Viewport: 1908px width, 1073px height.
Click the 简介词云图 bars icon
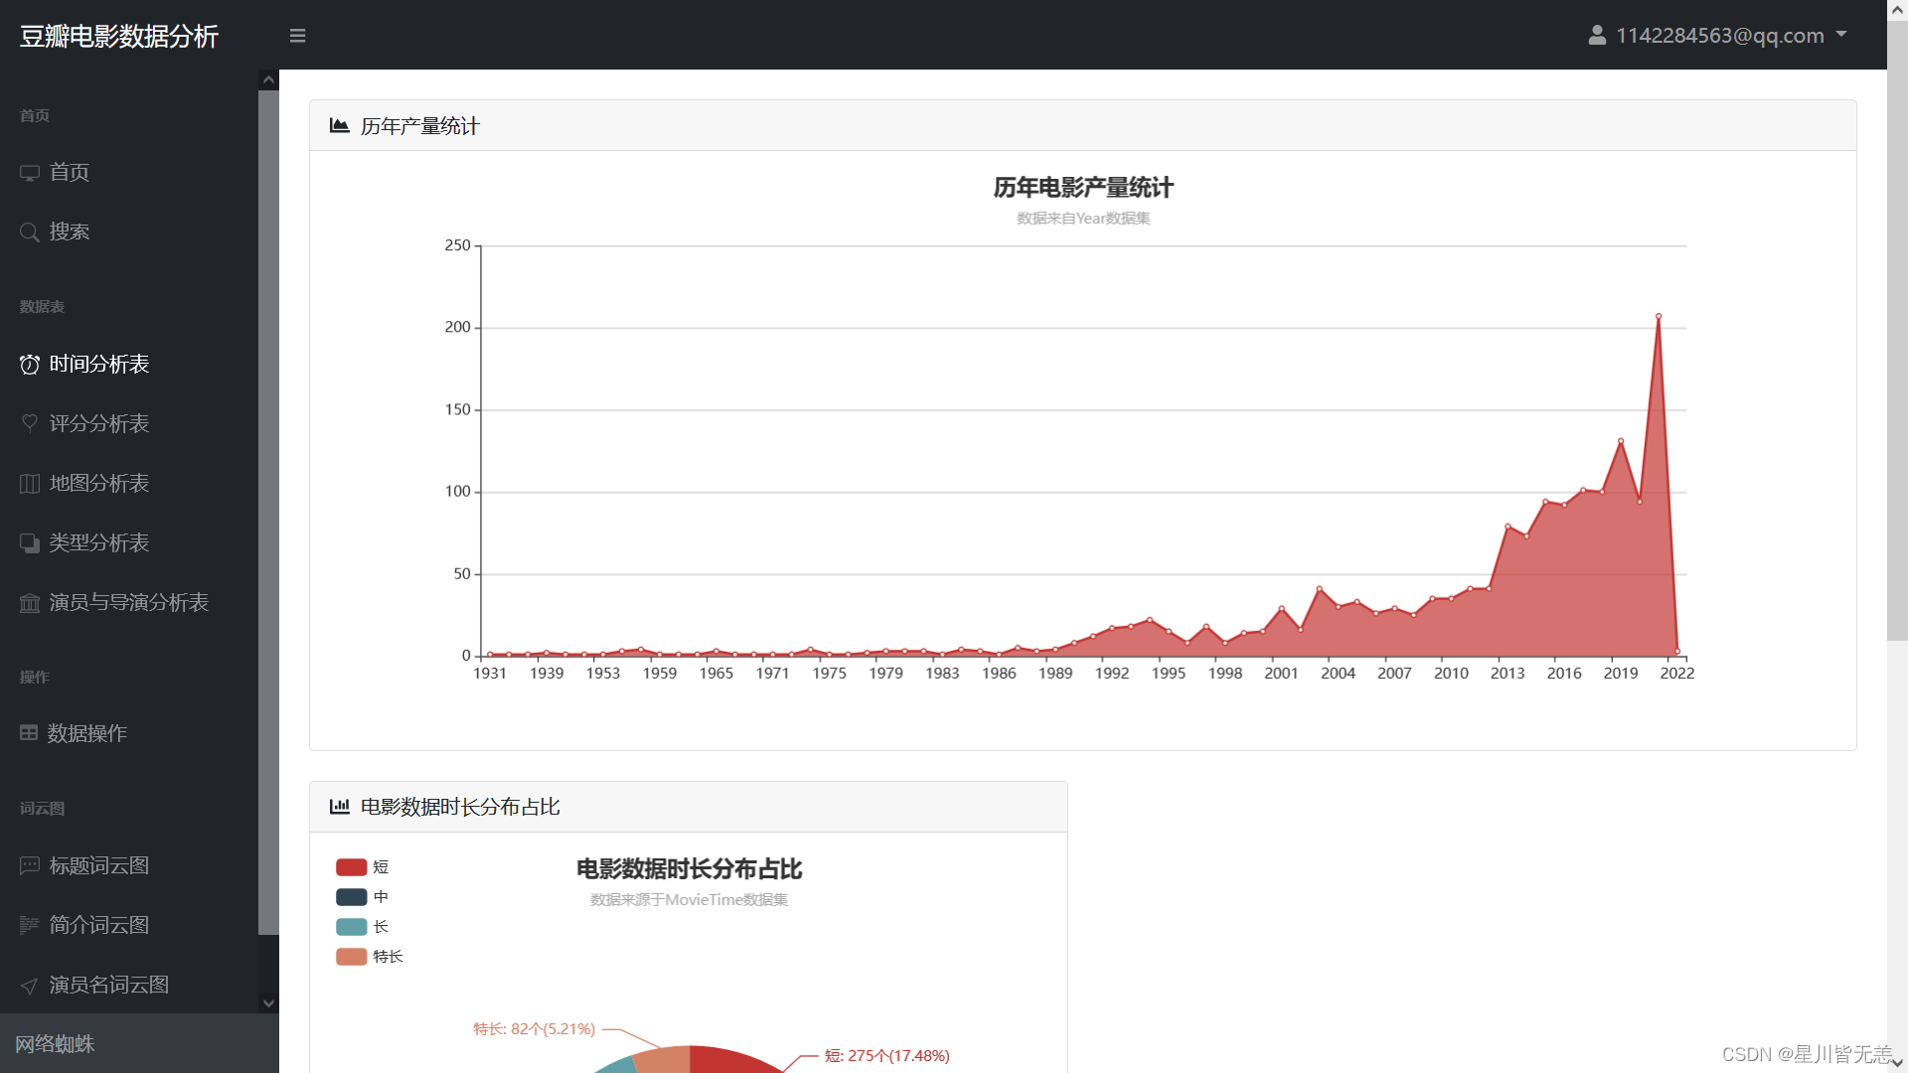point(30,925)
